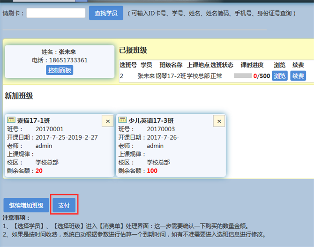Click the card swipe input field
314x247 pixels.
click(x=56, y=13)
